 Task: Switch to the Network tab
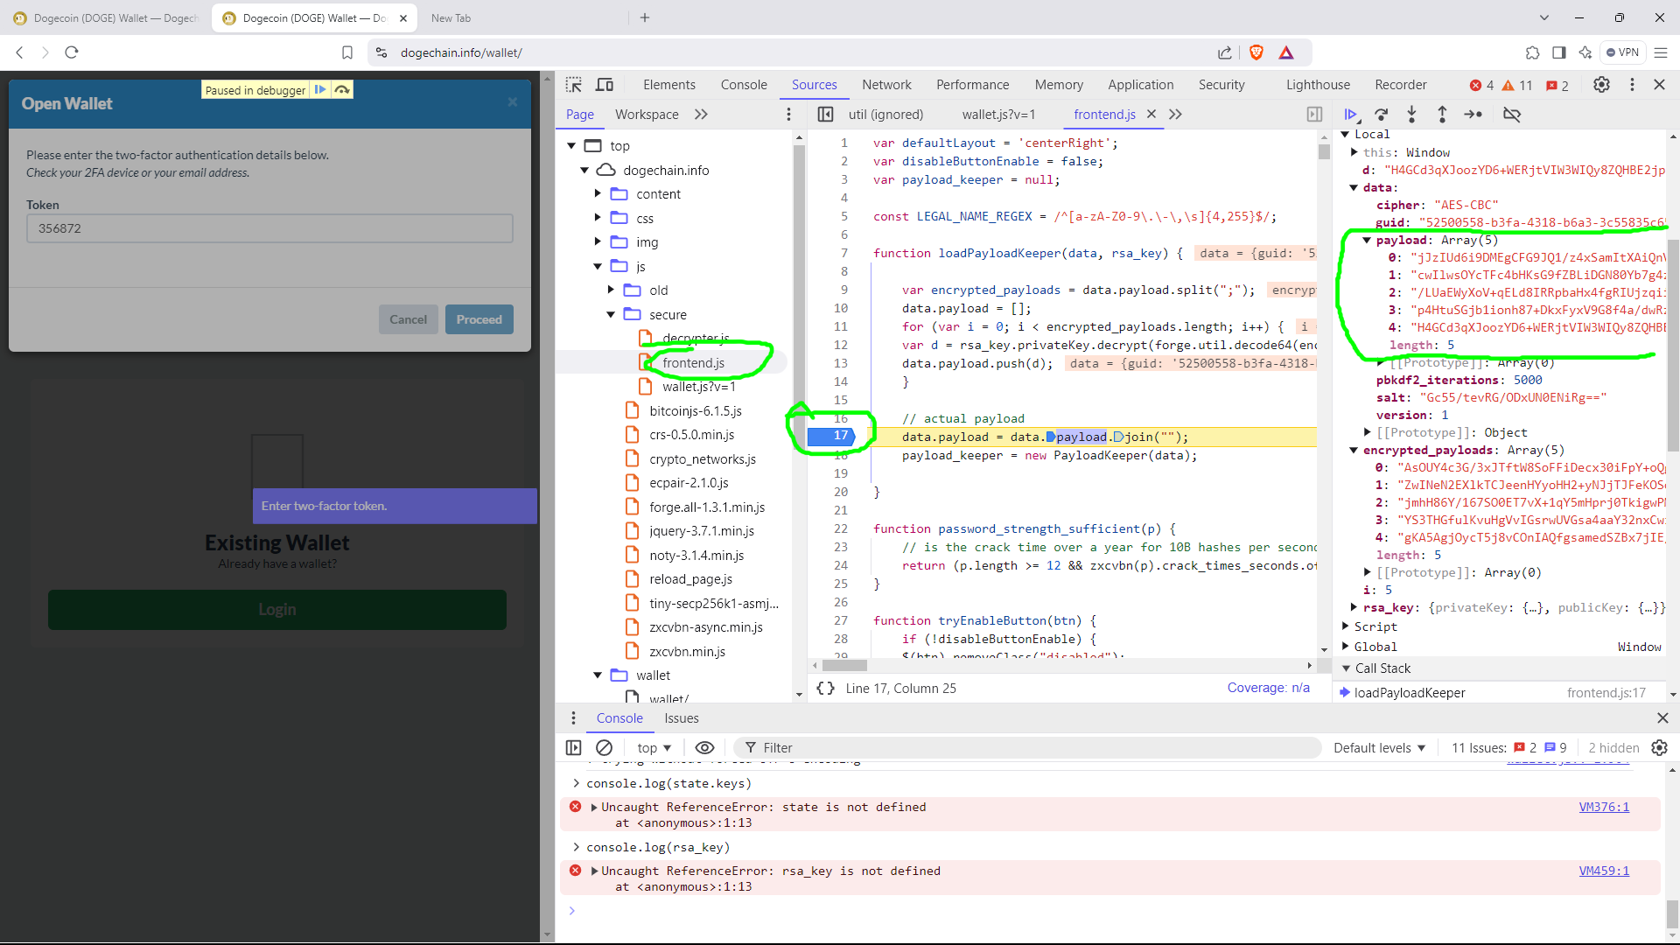click(886, 85)
